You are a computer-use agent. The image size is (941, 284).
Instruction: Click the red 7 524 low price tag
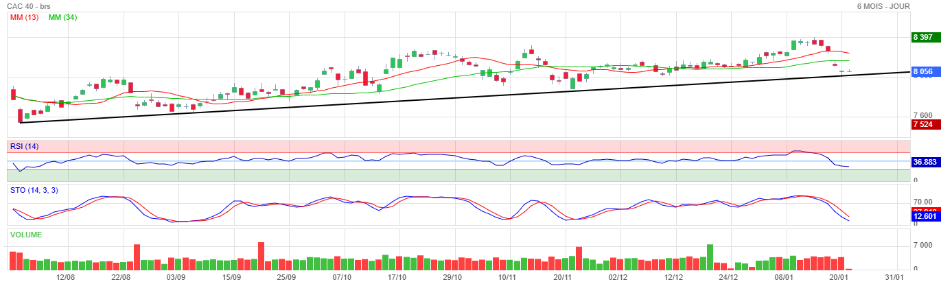click(924, 124)
